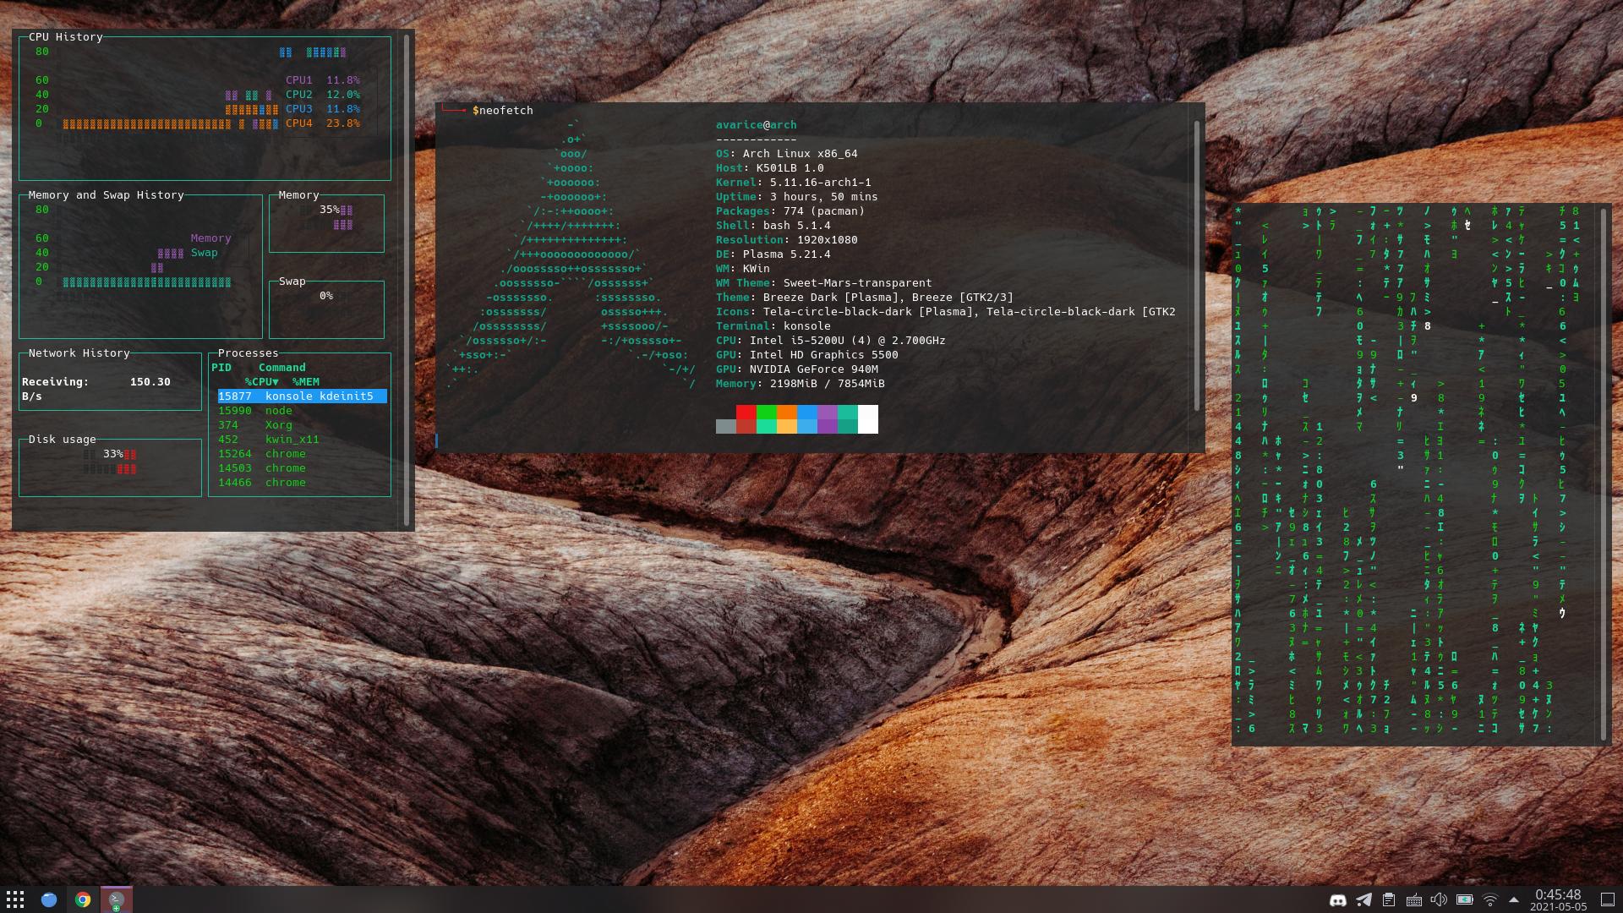1623x913 pixels.
Task: Expand hidden system tray icons
Action: pyautogui.click(x=1514, y=900)
